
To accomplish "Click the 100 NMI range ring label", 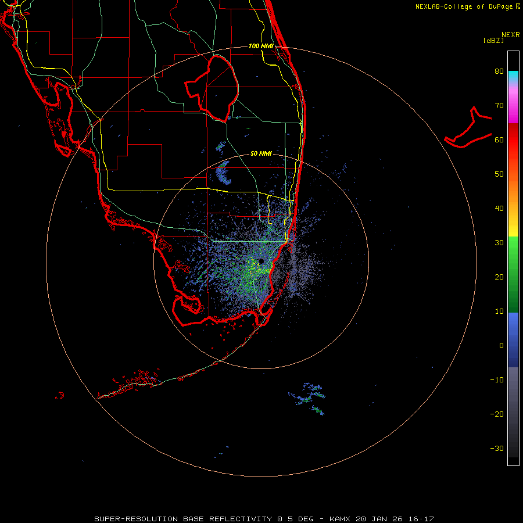I will pos(261,46).
